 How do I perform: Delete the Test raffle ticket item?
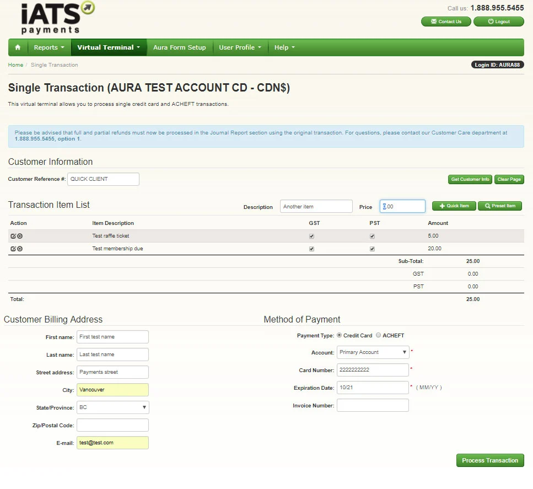point(20,236)
